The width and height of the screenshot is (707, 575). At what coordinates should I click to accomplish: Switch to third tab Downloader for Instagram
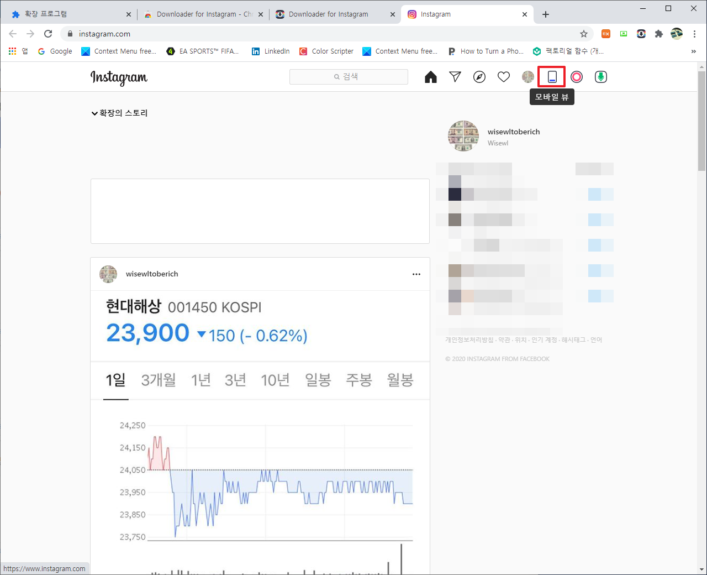[x=336, y=14]
